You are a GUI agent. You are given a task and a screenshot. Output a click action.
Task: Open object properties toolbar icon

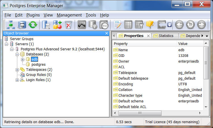[x=46, y=25]
